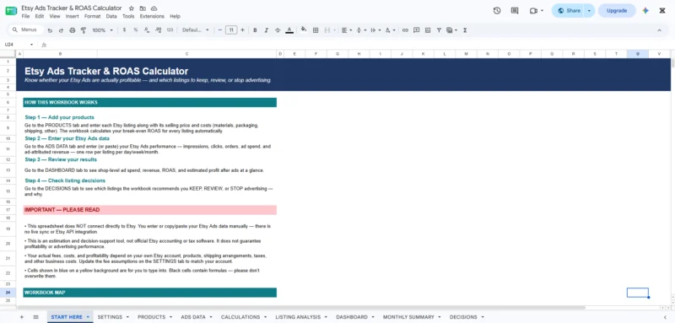Screen dimensions: 675x323
Task: Switch to the DASHBOARD sheet tab
Action: click(352, 317)
